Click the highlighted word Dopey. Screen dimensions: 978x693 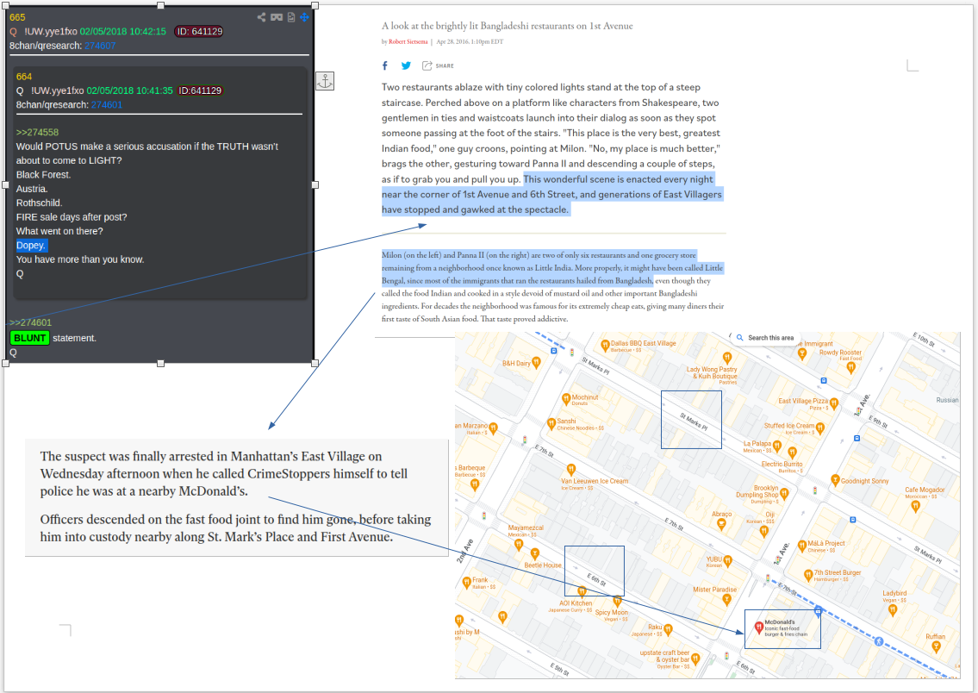pos(31,245)
